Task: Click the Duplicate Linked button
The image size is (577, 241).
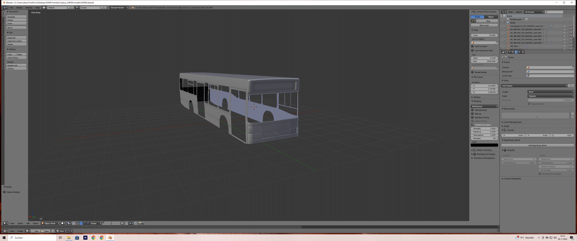Action: pyautogui.click(x=16, y=41)
